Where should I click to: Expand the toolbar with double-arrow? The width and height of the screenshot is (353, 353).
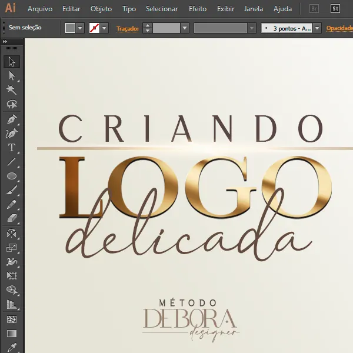[5, 41]
